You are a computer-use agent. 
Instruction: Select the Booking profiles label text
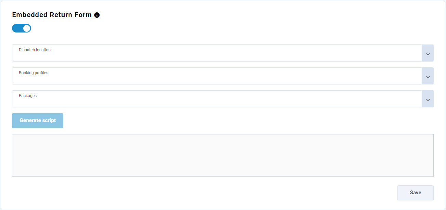click(x=34, y=73)
